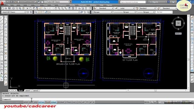
Task: Open the File menu
Action: (x=9, y=5)
